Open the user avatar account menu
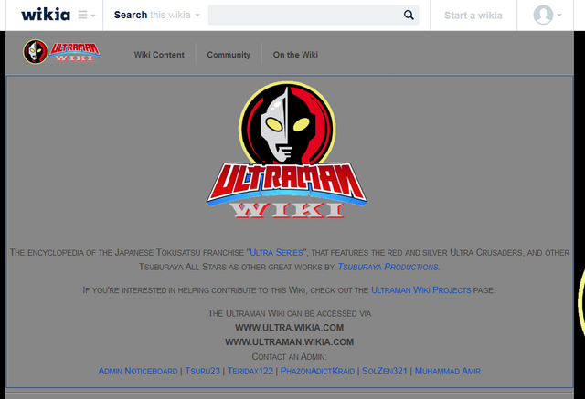This screenshot has height=399, width=585. coord(543,15)
